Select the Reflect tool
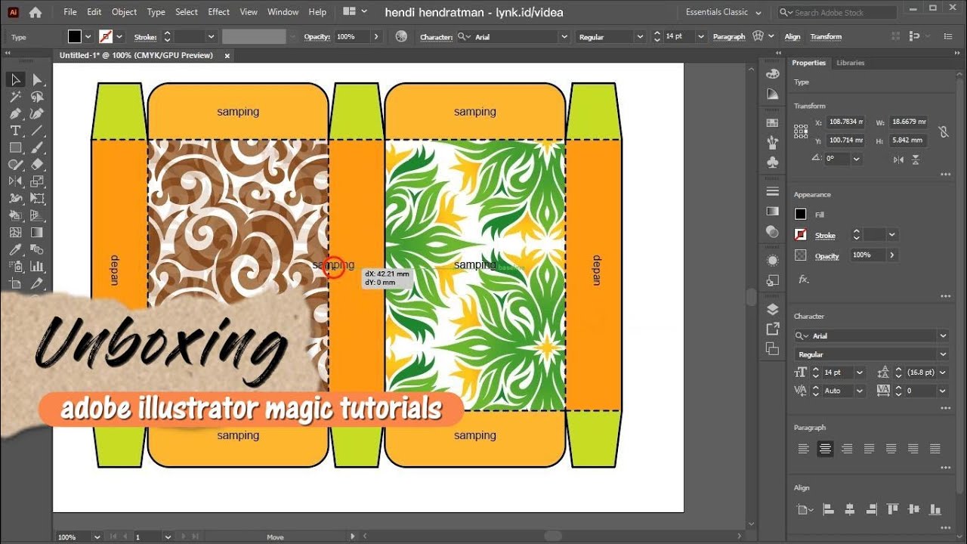The width and height of the screenshot is (967, 544). (15, 181)
